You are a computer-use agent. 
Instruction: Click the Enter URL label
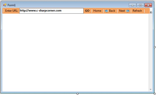[12, 11]
